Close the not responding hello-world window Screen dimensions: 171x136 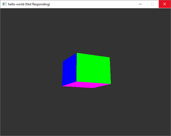165,4
